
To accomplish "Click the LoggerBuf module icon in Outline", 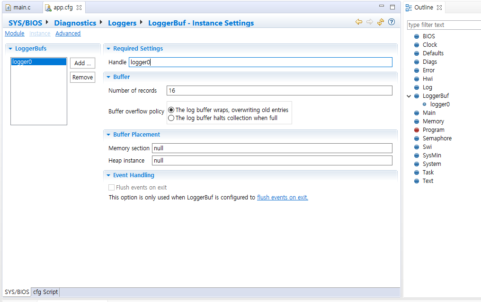I will [417, 96].
